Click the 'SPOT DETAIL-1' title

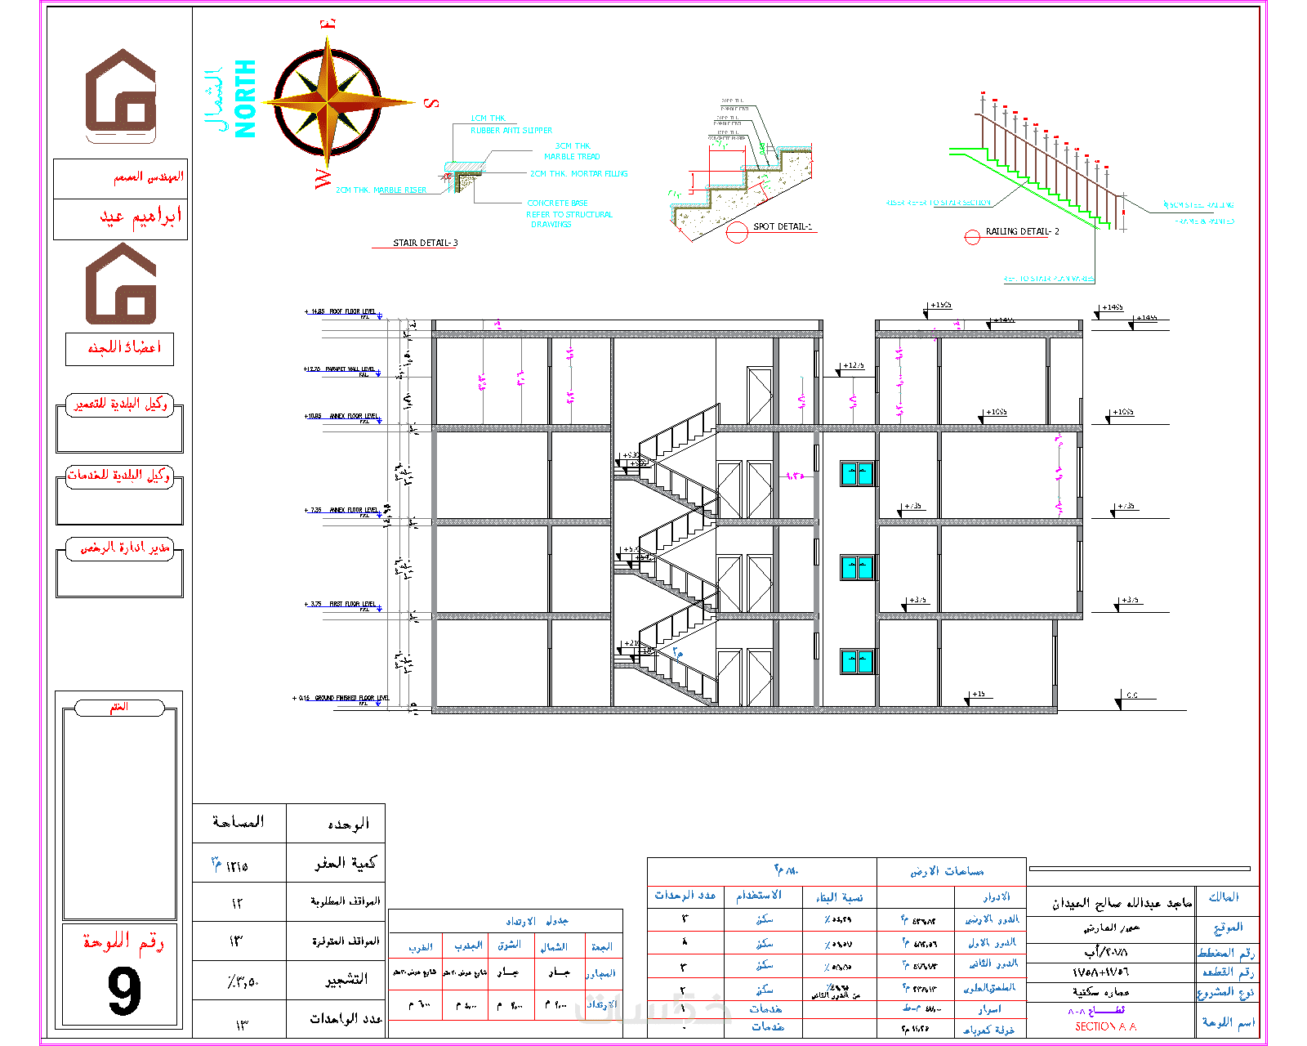783,226
